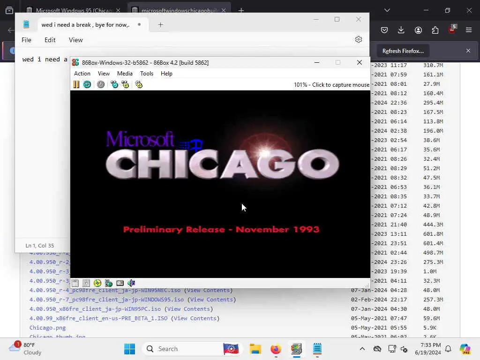This screenshot has width=480, height=360.
Task: Click second floppy drive status icon
Action: (86, 283)
